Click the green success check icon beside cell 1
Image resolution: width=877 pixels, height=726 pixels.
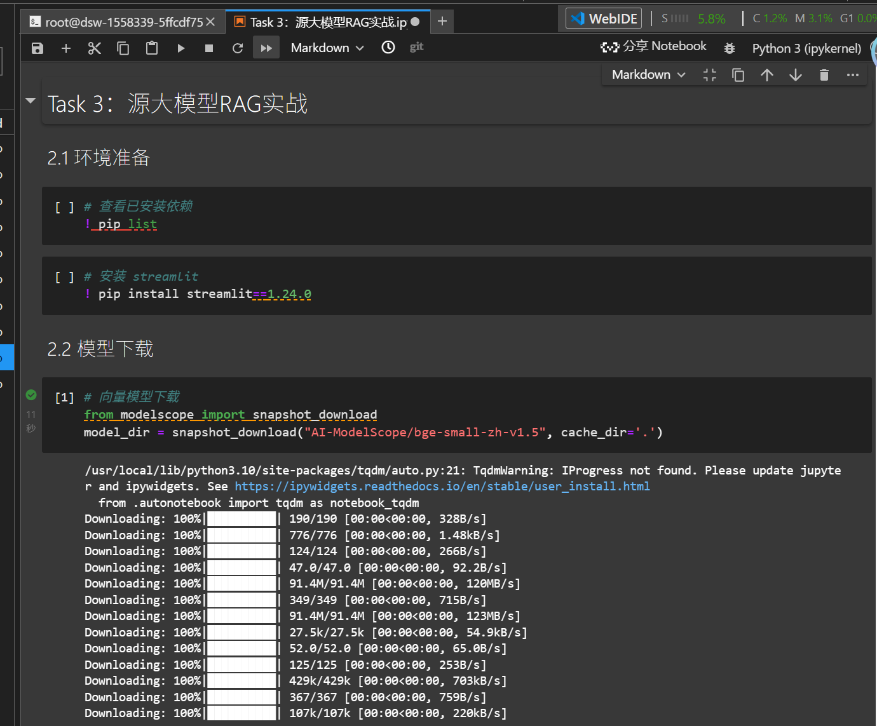tap(31, 395)
